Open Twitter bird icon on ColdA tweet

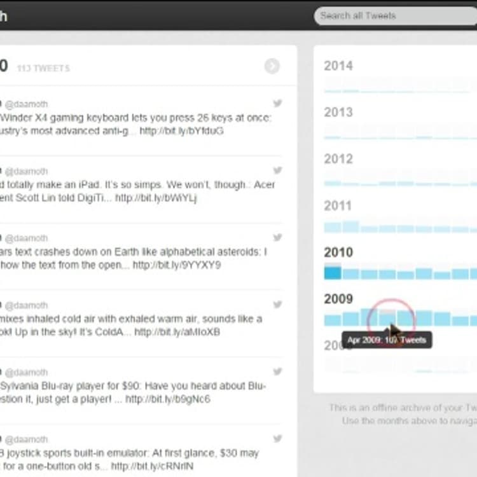pyautogui.click(x=277, y=305)
